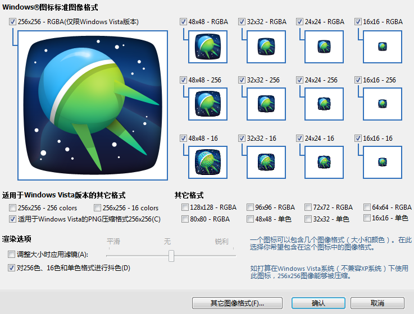Click the 16x16 - 16 icon preview
Screen dimensions: 414x314
click(x=383, y=163)
